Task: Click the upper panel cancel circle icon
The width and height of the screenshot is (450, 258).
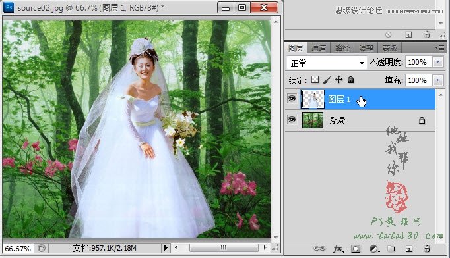Action: (388, 35)
